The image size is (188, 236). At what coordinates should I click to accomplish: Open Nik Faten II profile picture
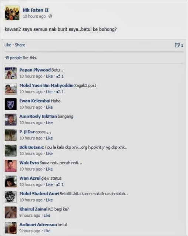[x=12, y=13]
